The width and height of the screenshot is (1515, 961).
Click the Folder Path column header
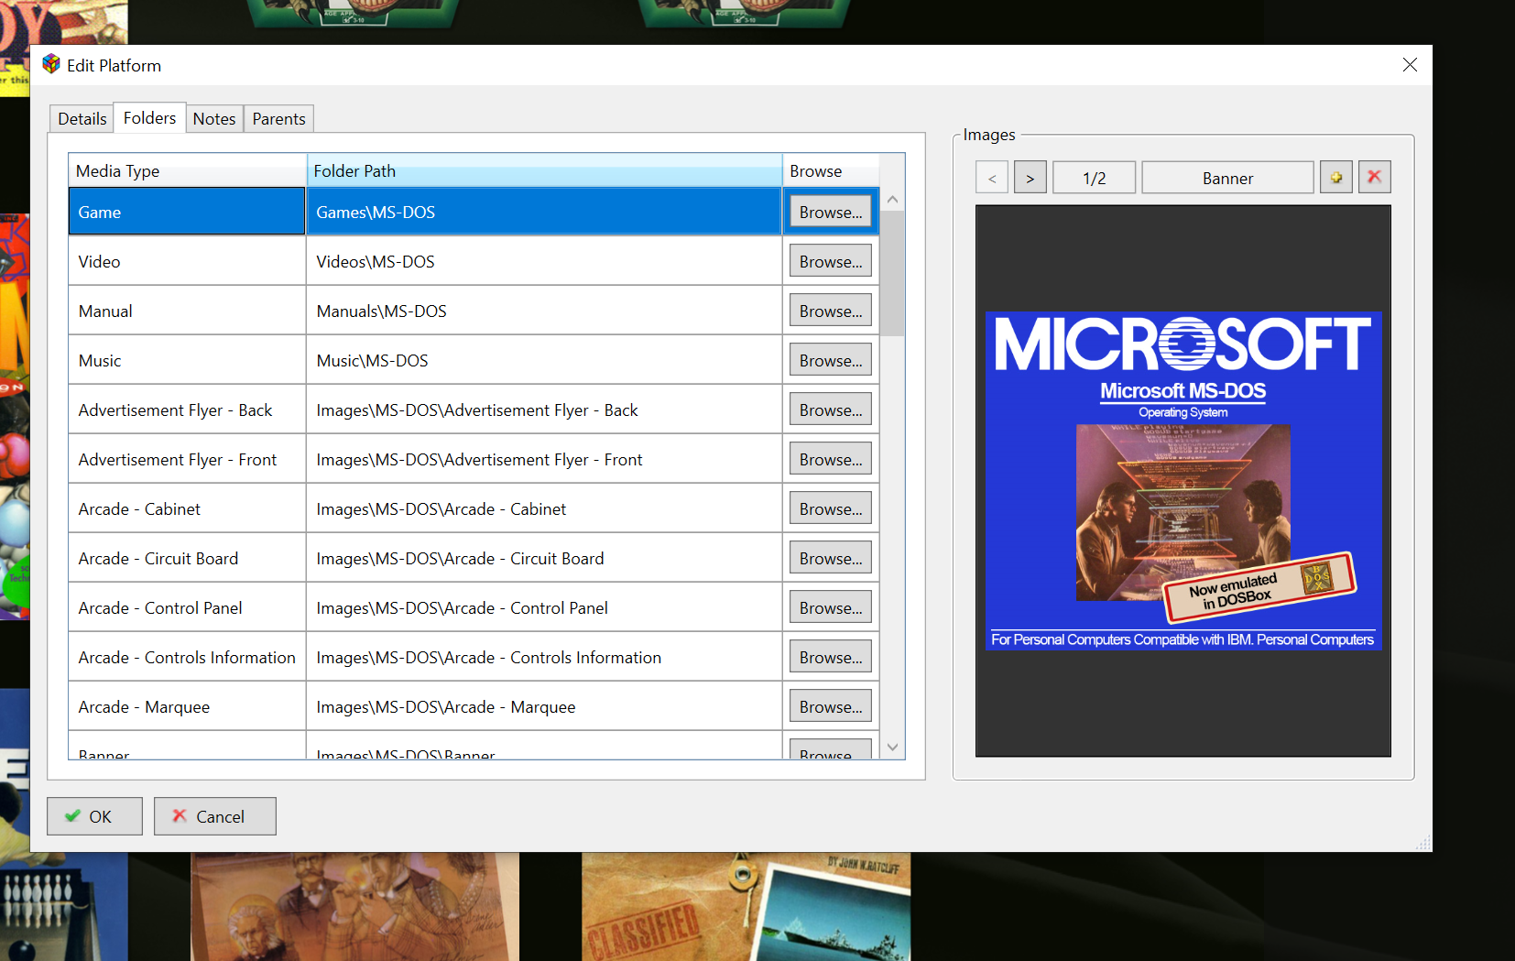click(x=544, y=171)
